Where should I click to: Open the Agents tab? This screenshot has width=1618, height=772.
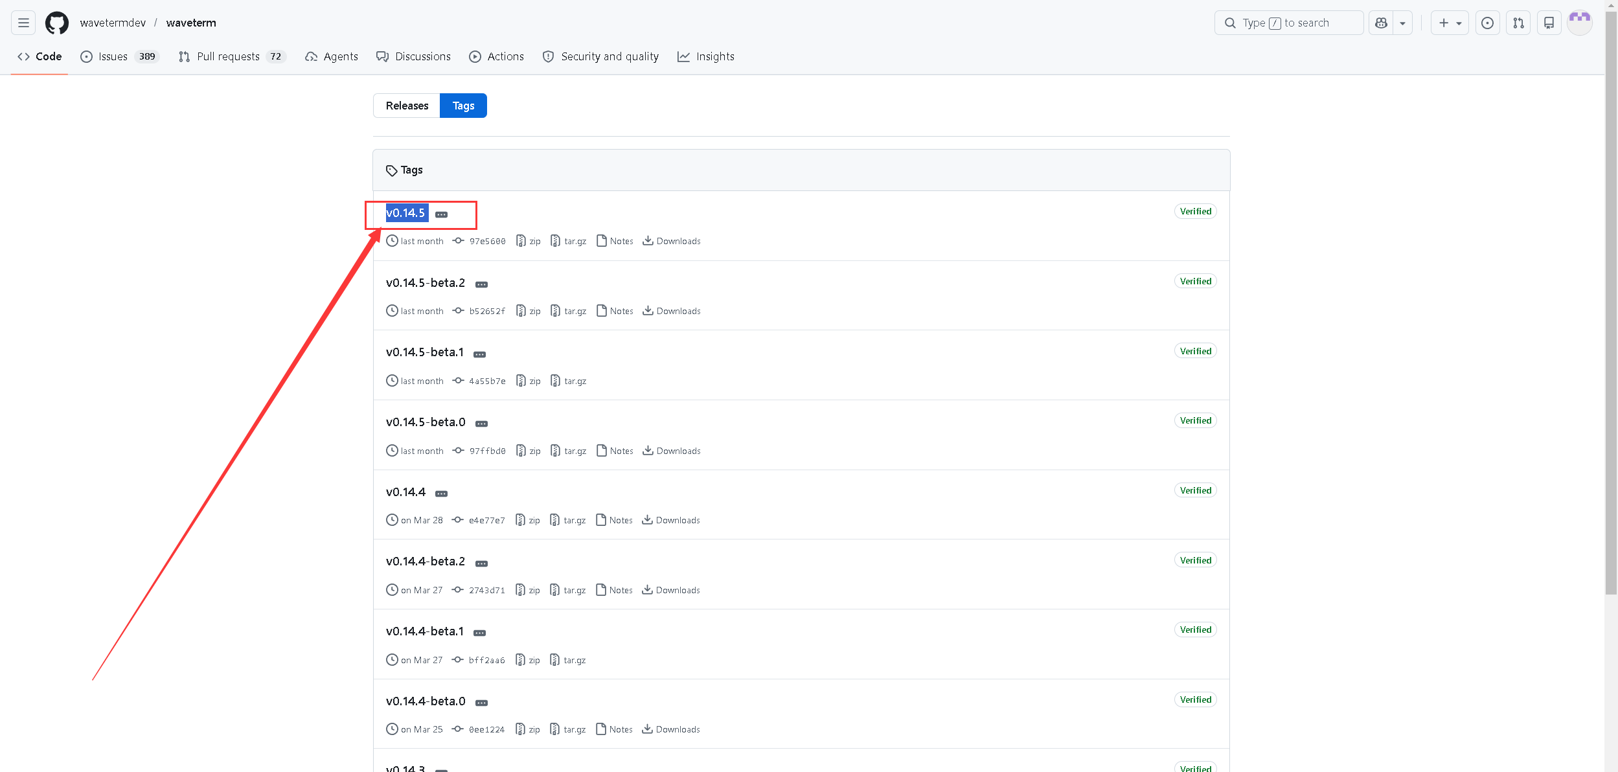pyautogui.click(x=332, y=56)
